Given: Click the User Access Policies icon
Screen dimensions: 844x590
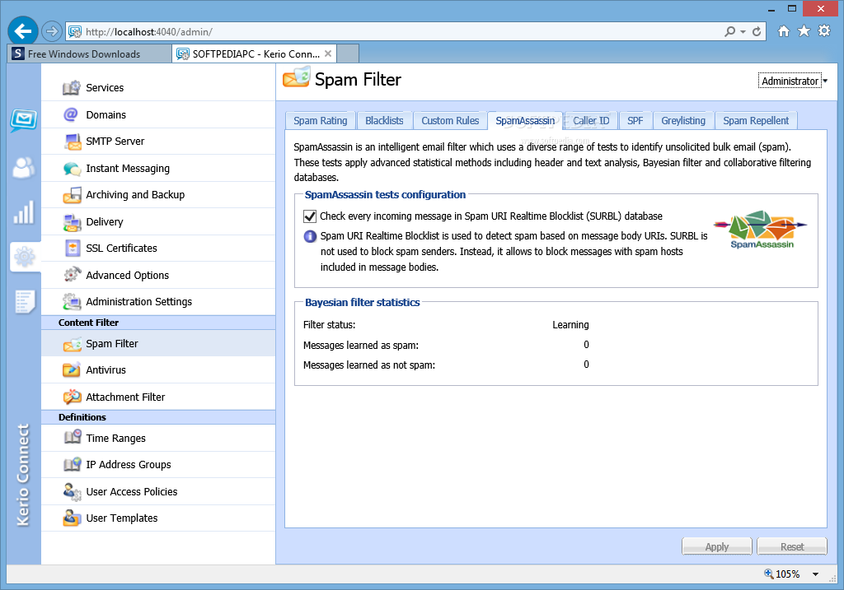Looking at the screenshot, I should pos(73,492).
